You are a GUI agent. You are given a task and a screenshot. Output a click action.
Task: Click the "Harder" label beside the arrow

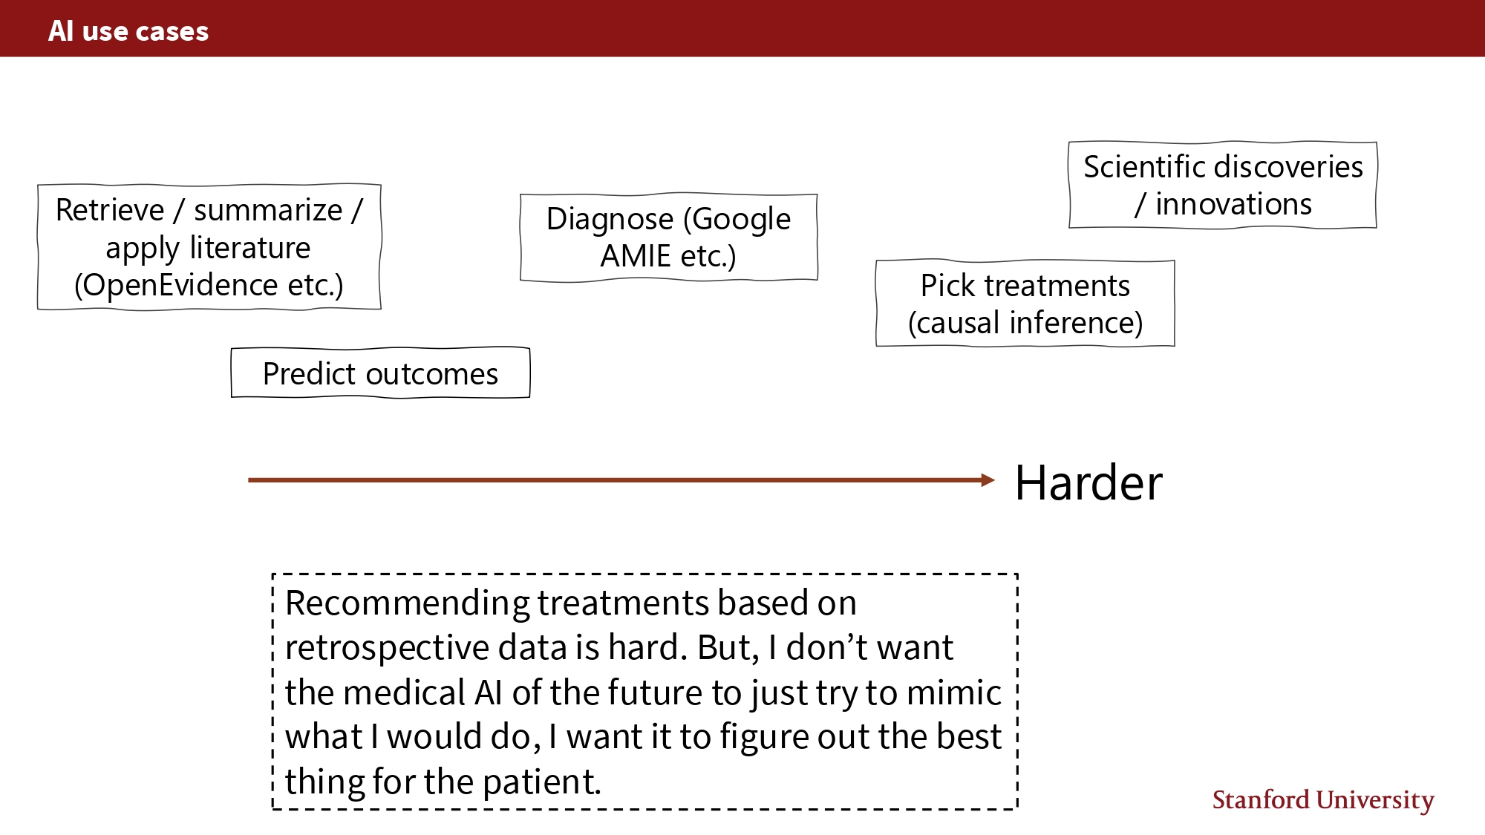[1088, 483]
